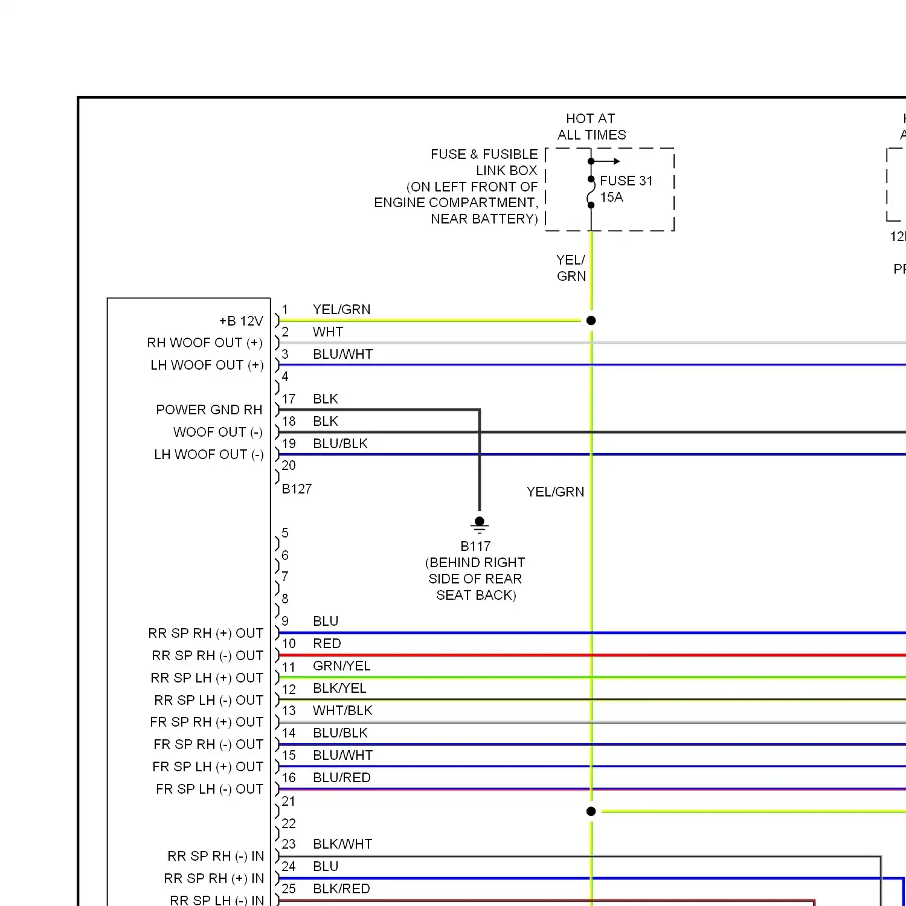Viewport: 906px width, 906px height.
Task: Select the BLK/YEL wire label at pin 12
Action: (x=339, y=689)
